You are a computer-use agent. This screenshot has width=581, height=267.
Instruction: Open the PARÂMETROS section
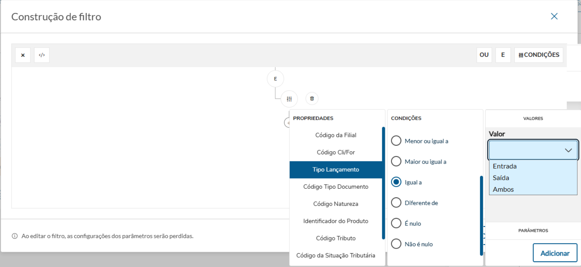tap(533, 231)
